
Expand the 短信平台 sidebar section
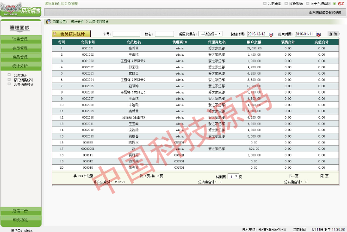click(21, 211)
